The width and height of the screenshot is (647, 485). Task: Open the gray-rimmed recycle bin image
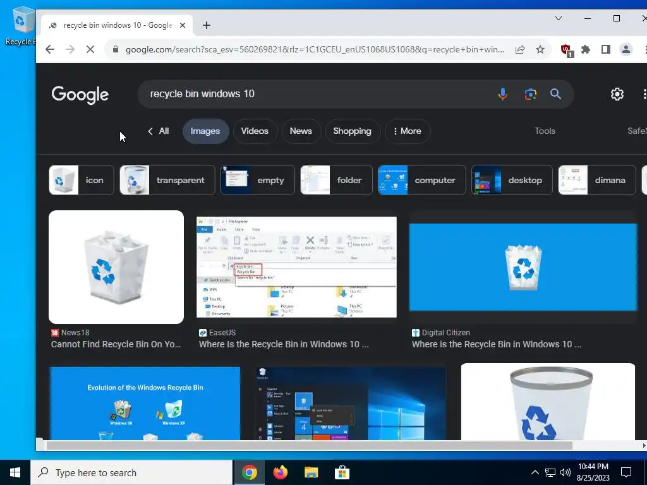click(x=548, y=402)
